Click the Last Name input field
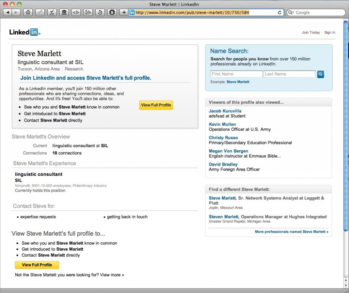 pyautogui.click(x=289, y=74)
